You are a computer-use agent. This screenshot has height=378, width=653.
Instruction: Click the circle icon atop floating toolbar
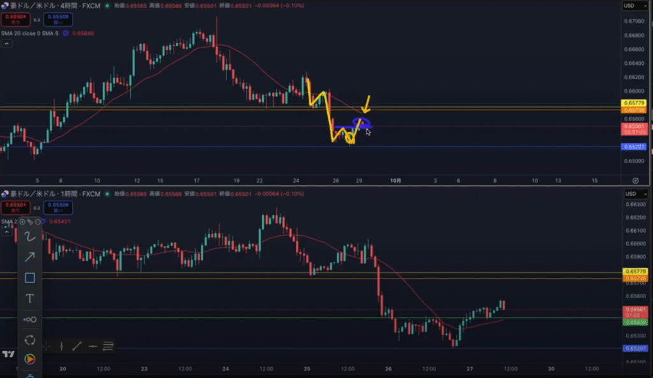(x=38, y=222)
